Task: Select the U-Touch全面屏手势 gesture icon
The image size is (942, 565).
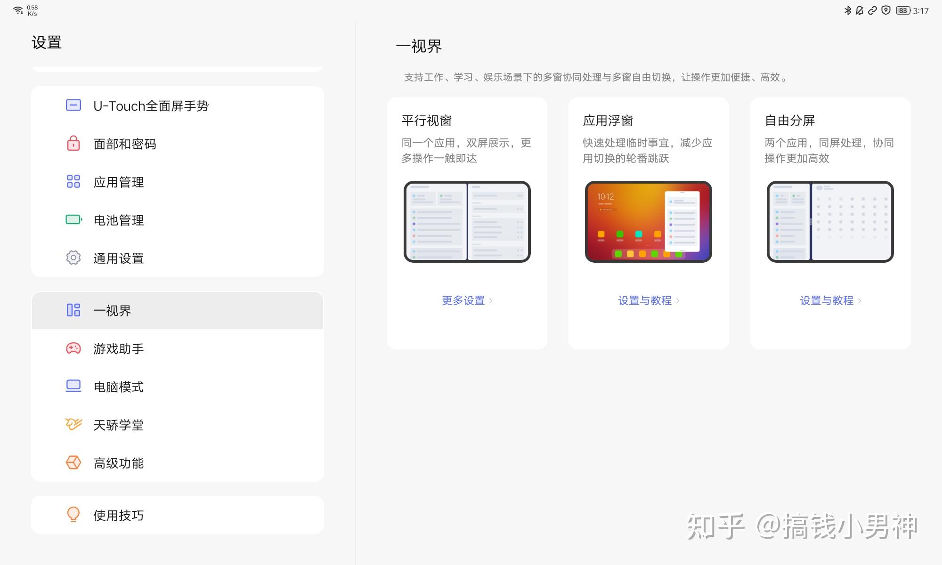Action: (73, 105)
